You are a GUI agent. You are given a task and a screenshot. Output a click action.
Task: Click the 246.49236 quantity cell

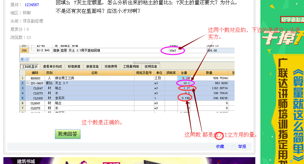209,98
